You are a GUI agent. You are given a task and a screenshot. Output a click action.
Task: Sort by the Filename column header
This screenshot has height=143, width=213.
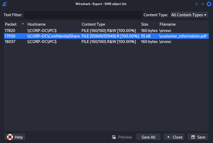[183, 24]
